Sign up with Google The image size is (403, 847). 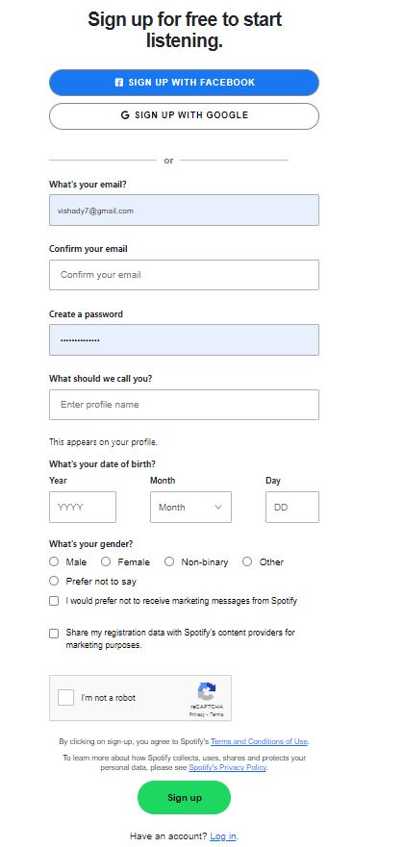coord(185,116)
